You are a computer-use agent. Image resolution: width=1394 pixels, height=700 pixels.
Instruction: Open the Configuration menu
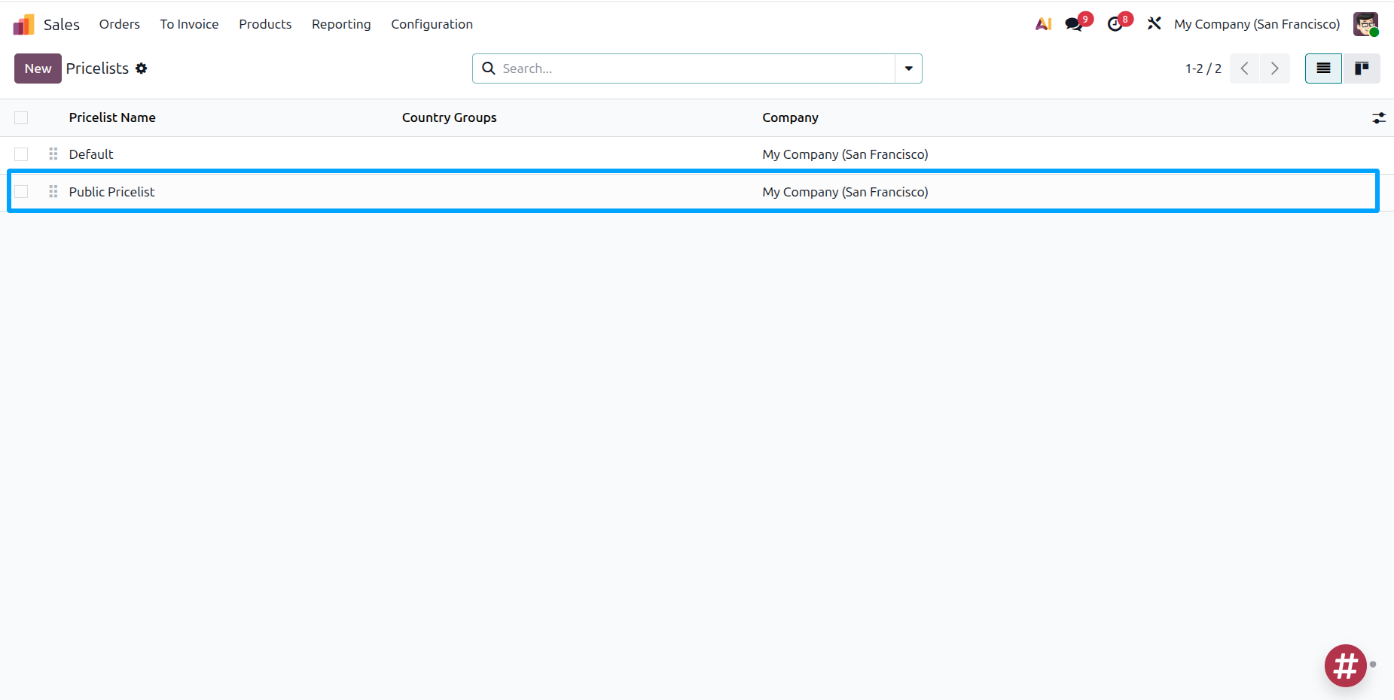pos(432,24)
